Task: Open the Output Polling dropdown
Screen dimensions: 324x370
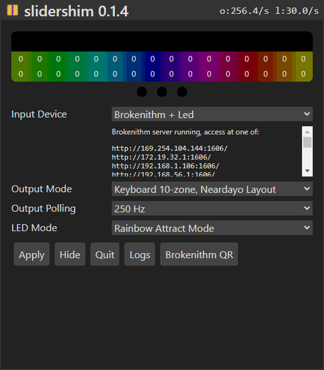Action: pyautogui.click(x=212, y=209)
